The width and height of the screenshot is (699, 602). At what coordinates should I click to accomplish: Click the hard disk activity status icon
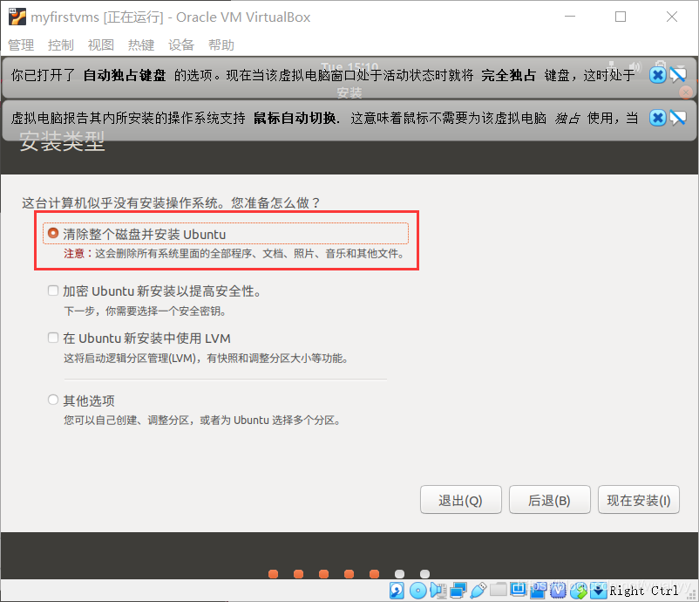(397, 591)
